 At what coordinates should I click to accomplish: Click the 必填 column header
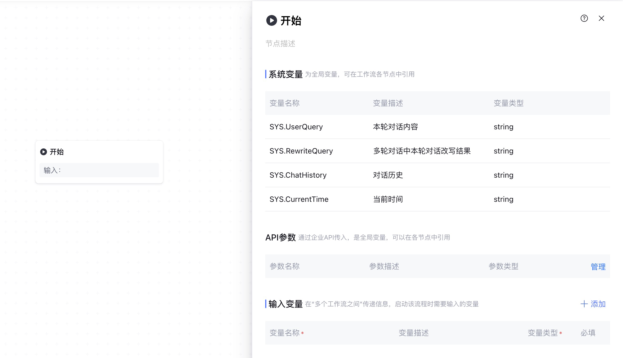588,333
